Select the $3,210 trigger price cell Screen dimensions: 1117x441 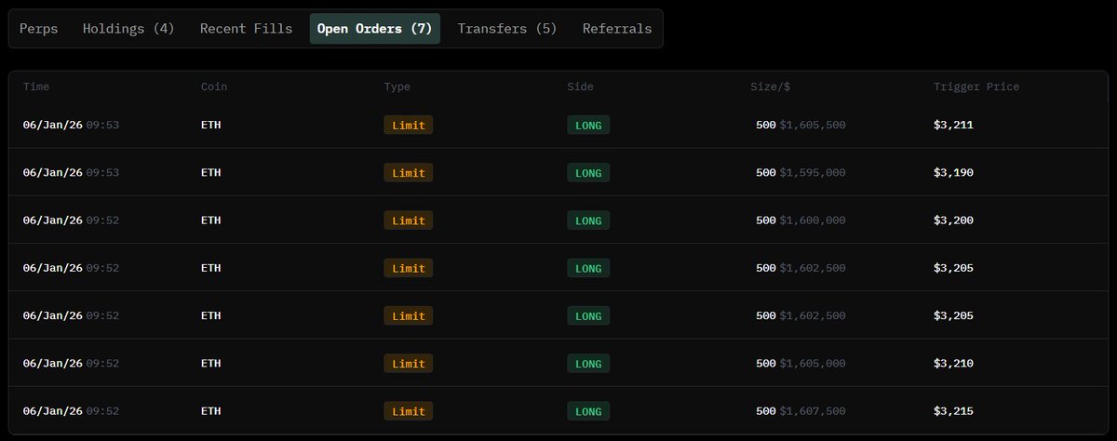pyautogui.click(x=953, y=363)
